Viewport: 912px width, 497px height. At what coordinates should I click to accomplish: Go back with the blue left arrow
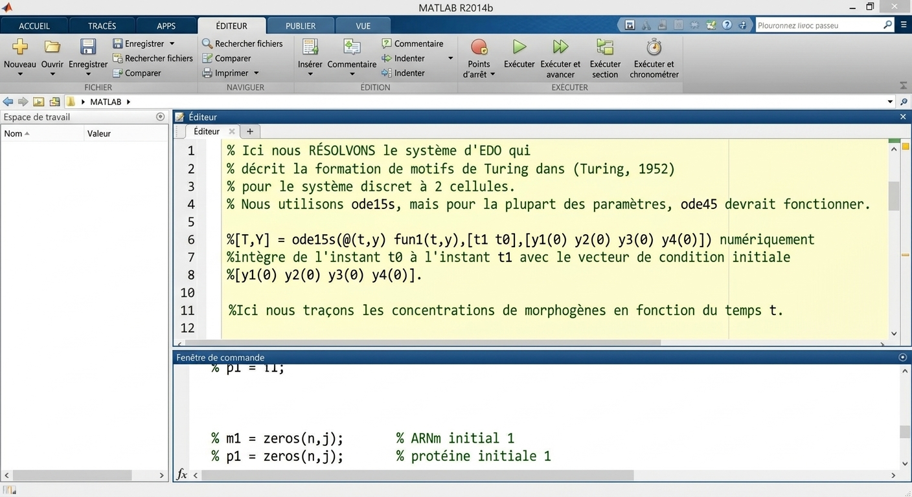click(8, 102)
